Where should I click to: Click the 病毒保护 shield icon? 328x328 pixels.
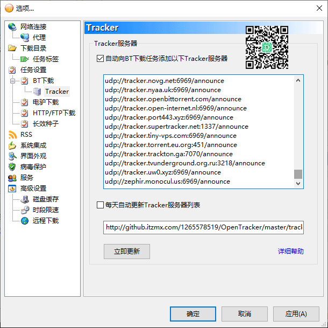pos(12,167)
